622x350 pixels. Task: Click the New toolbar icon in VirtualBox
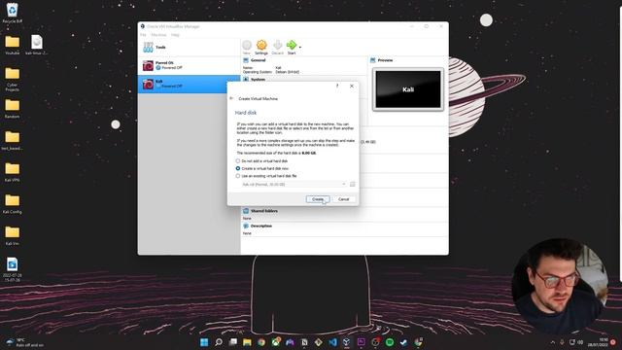pyautogui.click(x=247, y=48)
